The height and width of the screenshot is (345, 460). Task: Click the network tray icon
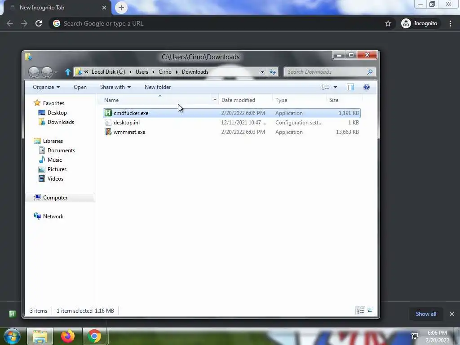415,336
